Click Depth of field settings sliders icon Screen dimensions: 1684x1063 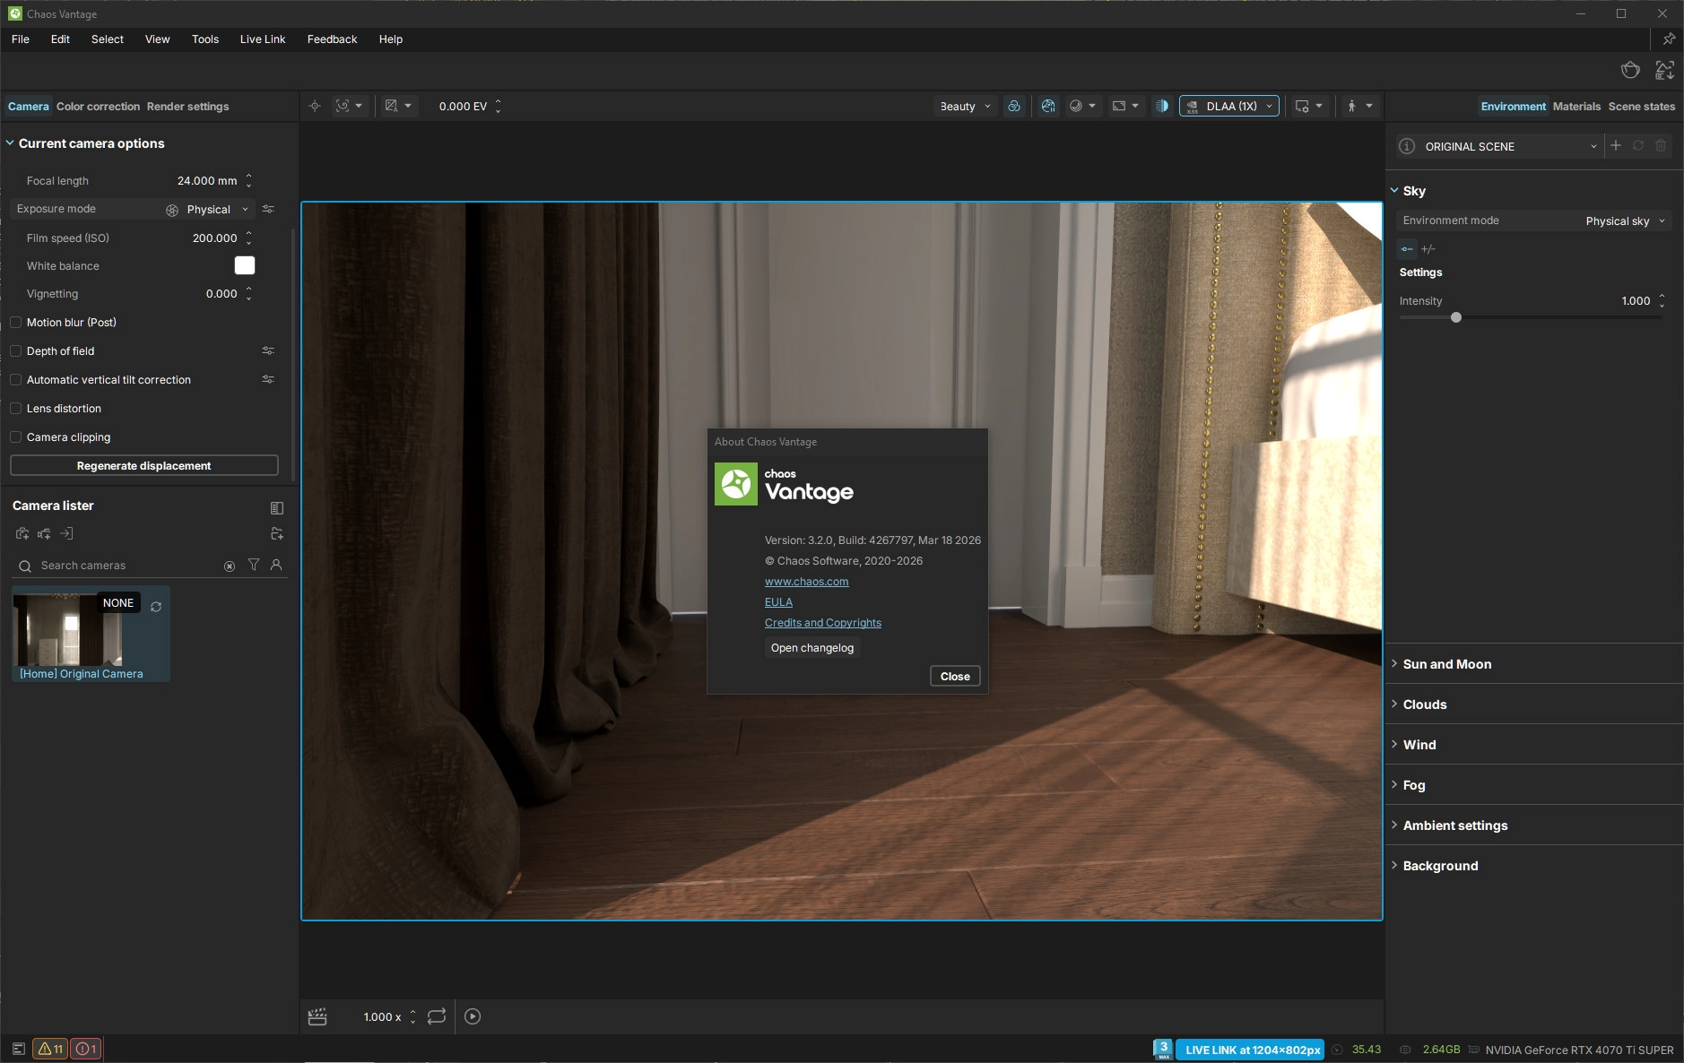[268, 350]
